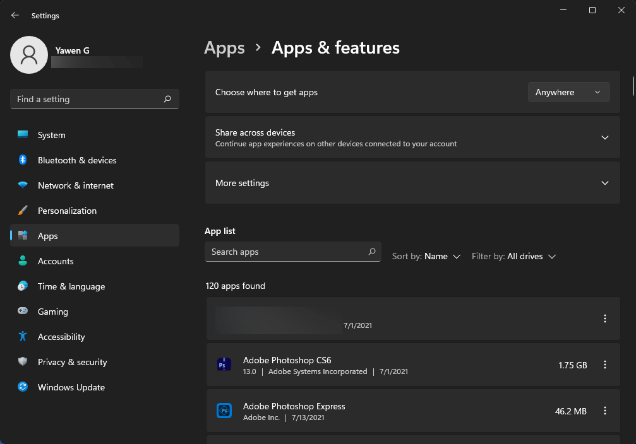Screen dimensions: 636x444
Task: Open more options for Adobe Photoshop Express
Action: [x=605, y=411]
